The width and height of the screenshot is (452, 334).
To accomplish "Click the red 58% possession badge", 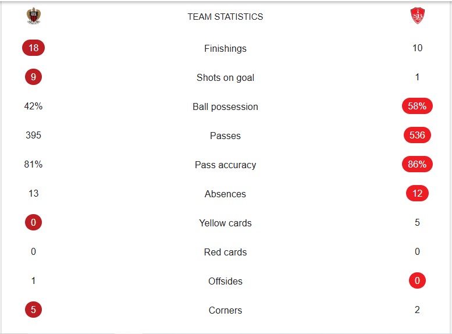I will (x=417, y=106).
